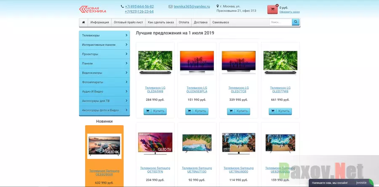The height and width of the screenshot is (187, 379).
Task: Expand the Видеокамеры category chevron
Action: tap(126, 73)
